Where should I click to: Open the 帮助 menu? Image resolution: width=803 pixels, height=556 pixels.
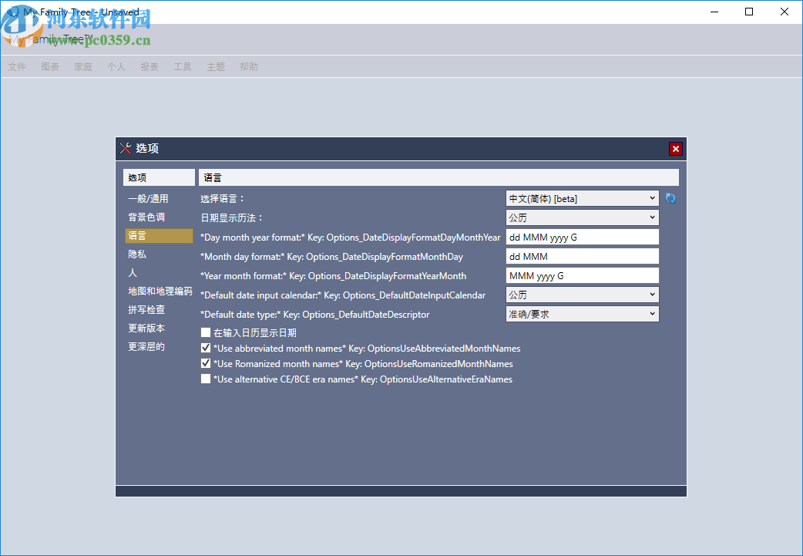pyautogui.click(x=249, y=66)
